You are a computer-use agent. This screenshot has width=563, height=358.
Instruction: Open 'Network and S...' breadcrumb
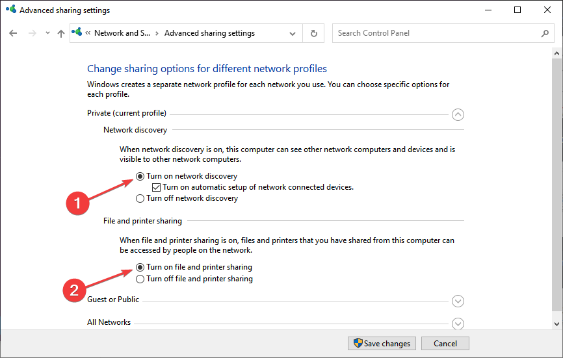coord(122,33)
